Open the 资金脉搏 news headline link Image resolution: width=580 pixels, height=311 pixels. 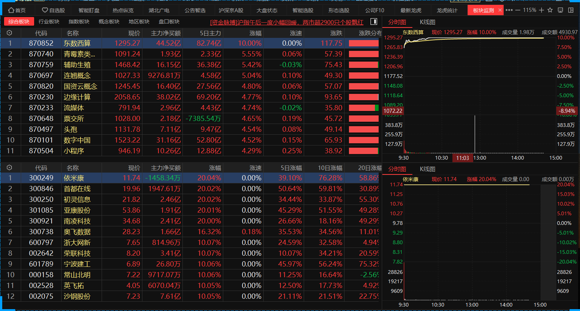(287, 22)
